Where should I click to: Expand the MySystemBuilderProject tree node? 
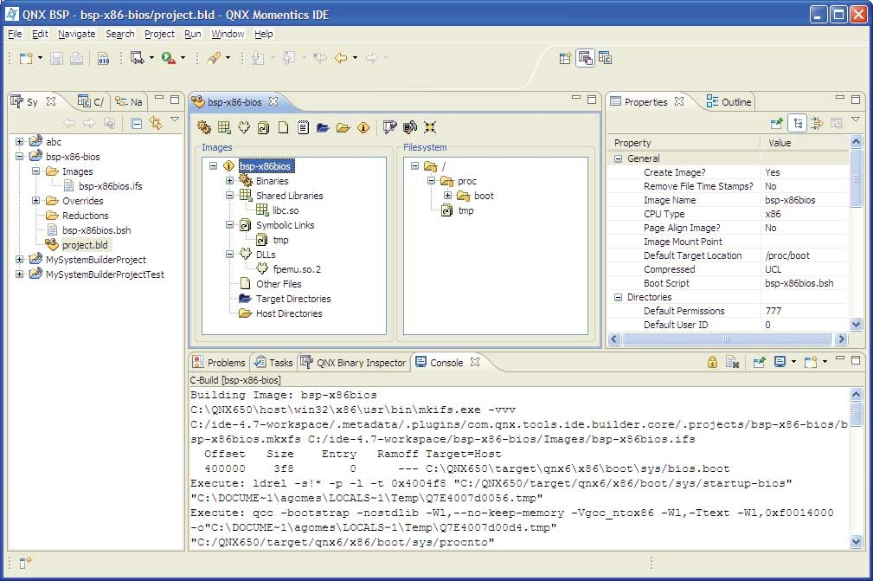tap(19, 260)
